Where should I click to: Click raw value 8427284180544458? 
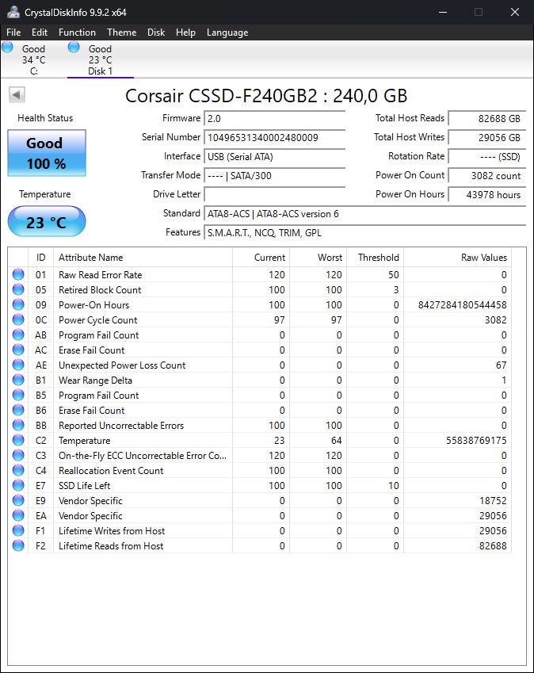463,304
